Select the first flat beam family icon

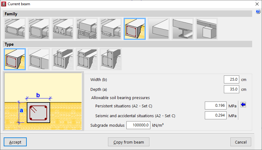tap(15, 29)
